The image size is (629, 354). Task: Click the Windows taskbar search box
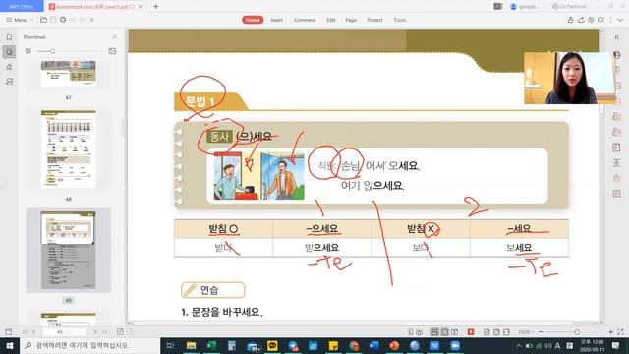(x=89, y=345)
